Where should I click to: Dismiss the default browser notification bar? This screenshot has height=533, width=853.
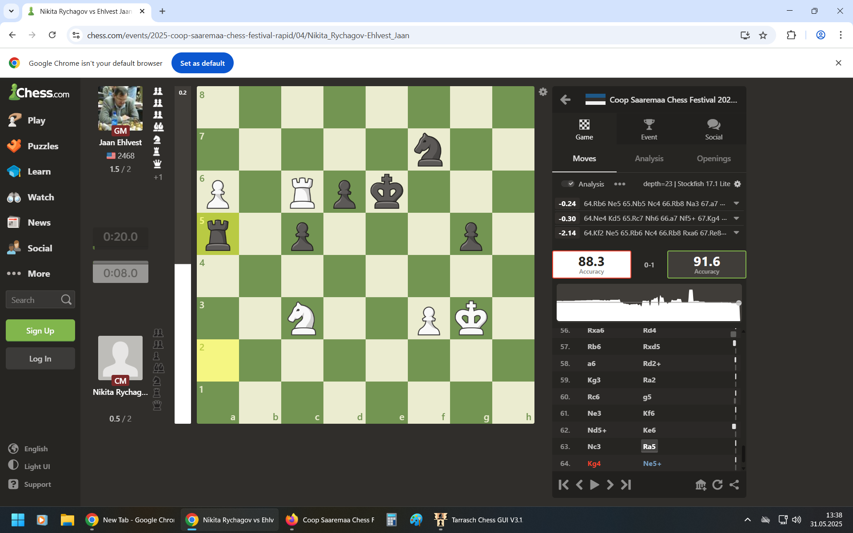pyautogui.click(x=838, y=63)
